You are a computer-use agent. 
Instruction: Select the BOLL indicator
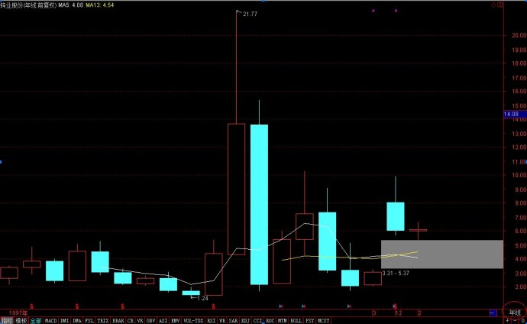[x=296, y=320]
